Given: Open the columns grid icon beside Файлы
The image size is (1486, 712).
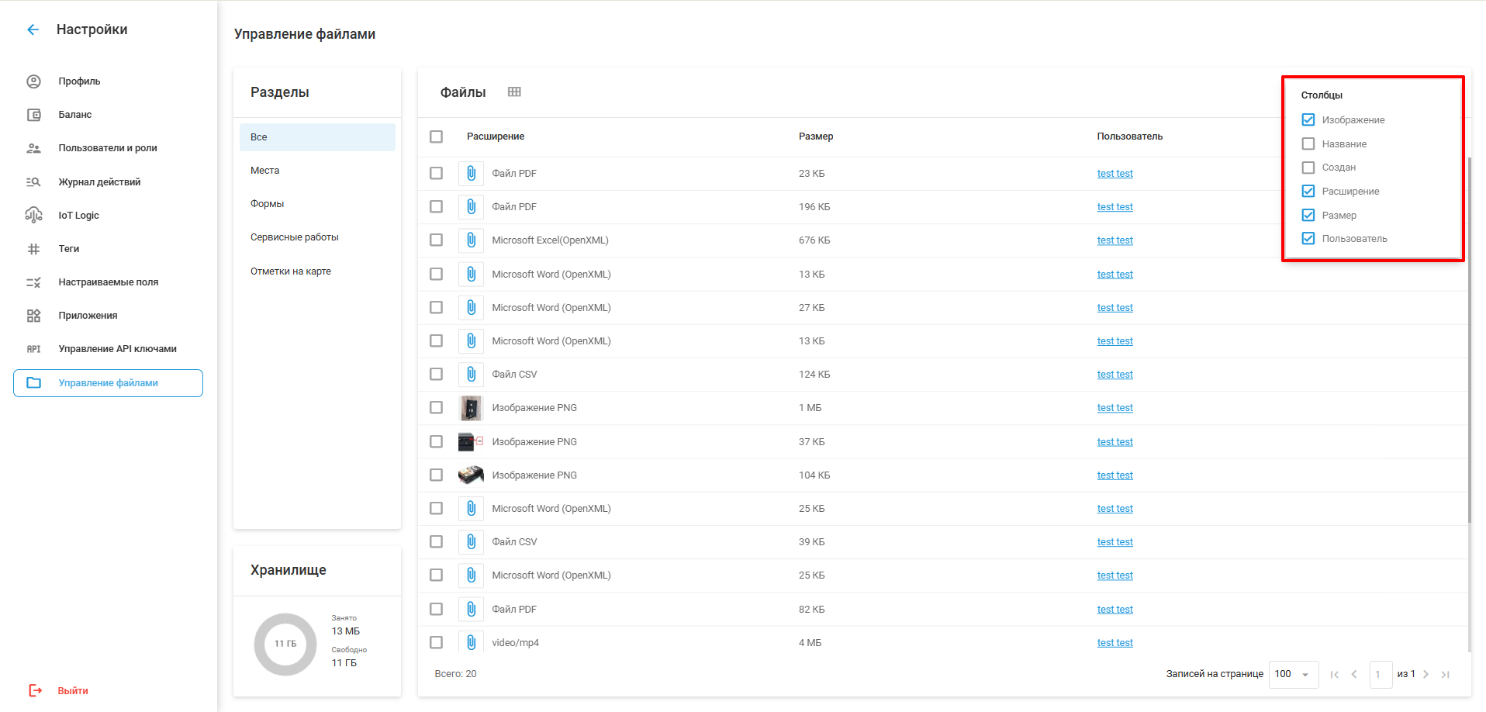Looking at the screenshot, I should pyautogui.click(x=514, y=92).
